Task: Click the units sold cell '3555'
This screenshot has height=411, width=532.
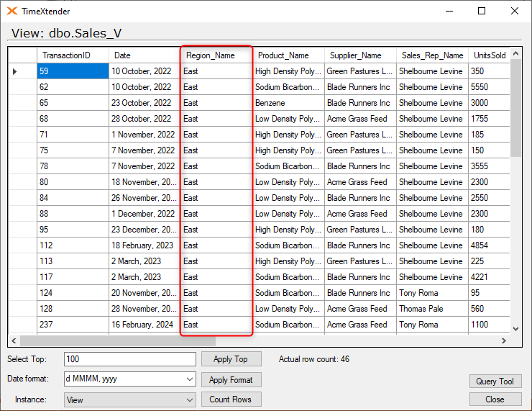Action: point(490,166)
